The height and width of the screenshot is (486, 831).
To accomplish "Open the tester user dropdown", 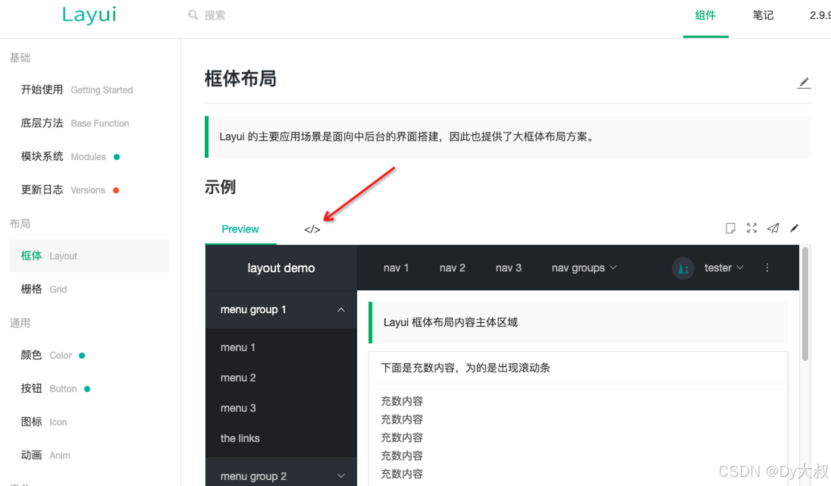I will [723, 268].
